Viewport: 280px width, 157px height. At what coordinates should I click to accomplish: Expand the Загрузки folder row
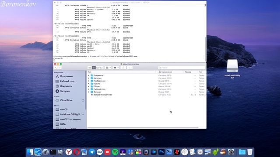(89, 78)
